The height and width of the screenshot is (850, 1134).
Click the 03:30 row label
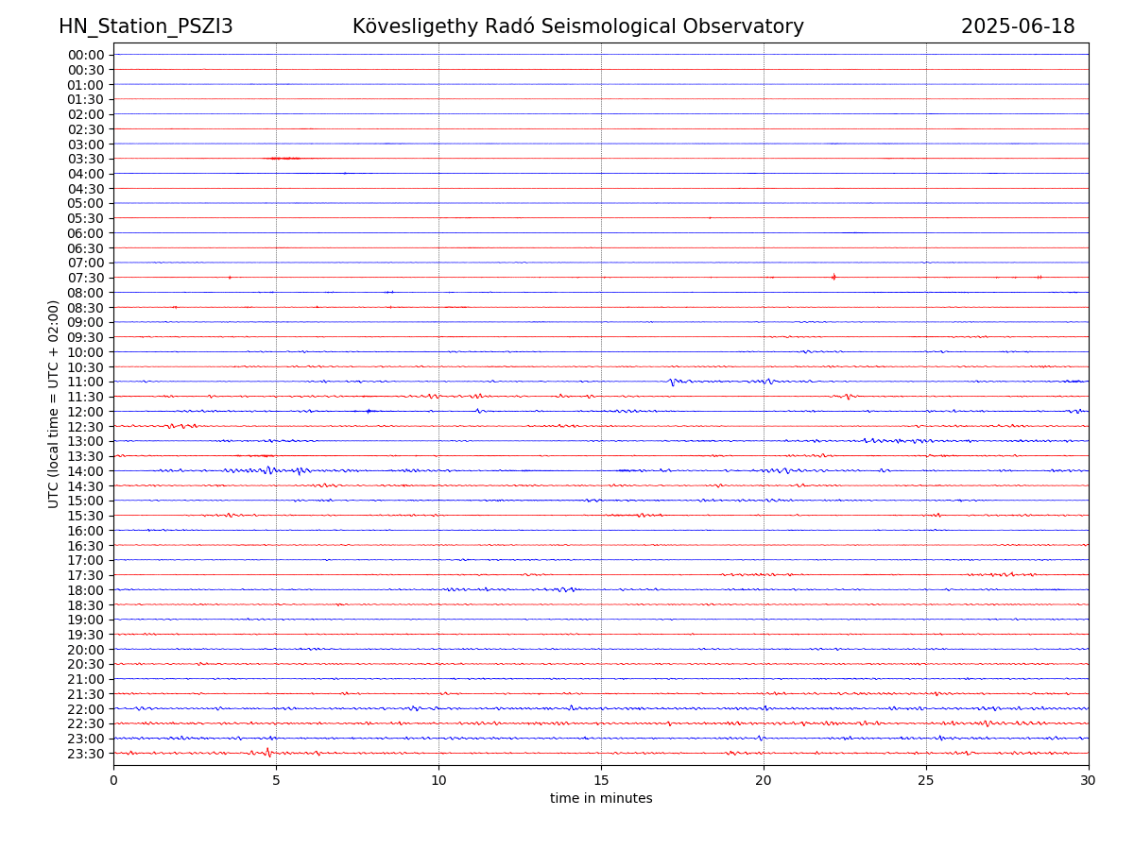[85, 159]
